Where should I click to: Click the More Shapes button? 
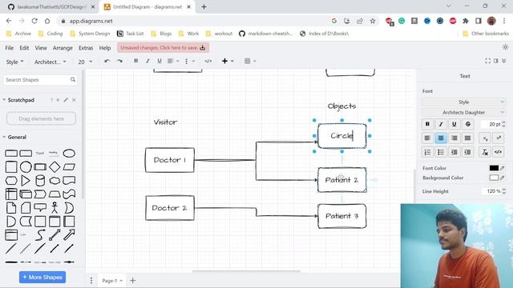42,278
